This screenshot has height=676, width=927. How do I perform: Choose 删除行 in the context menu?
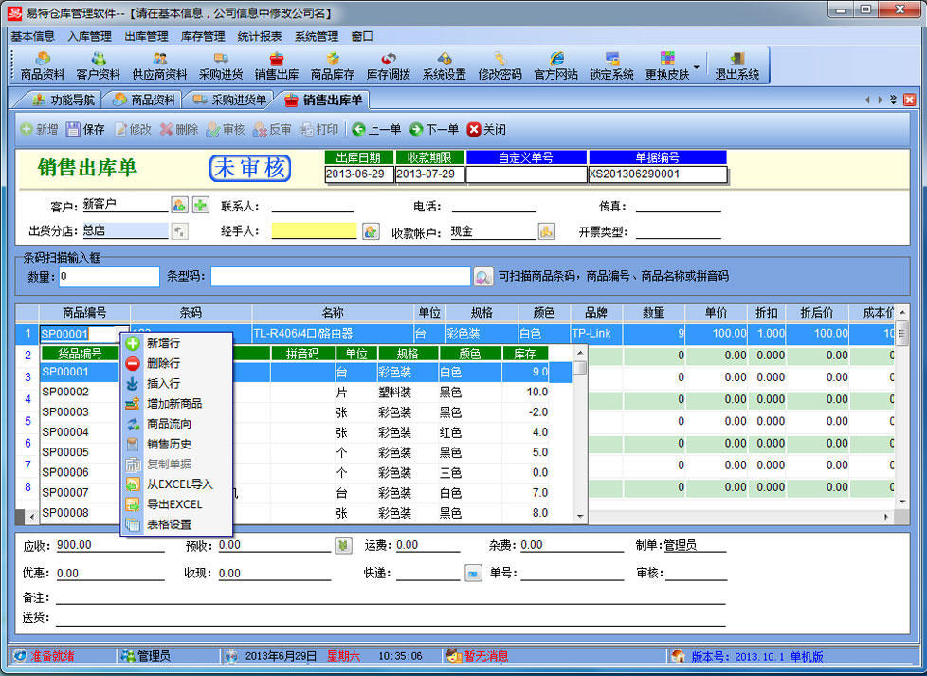[163, 363]
